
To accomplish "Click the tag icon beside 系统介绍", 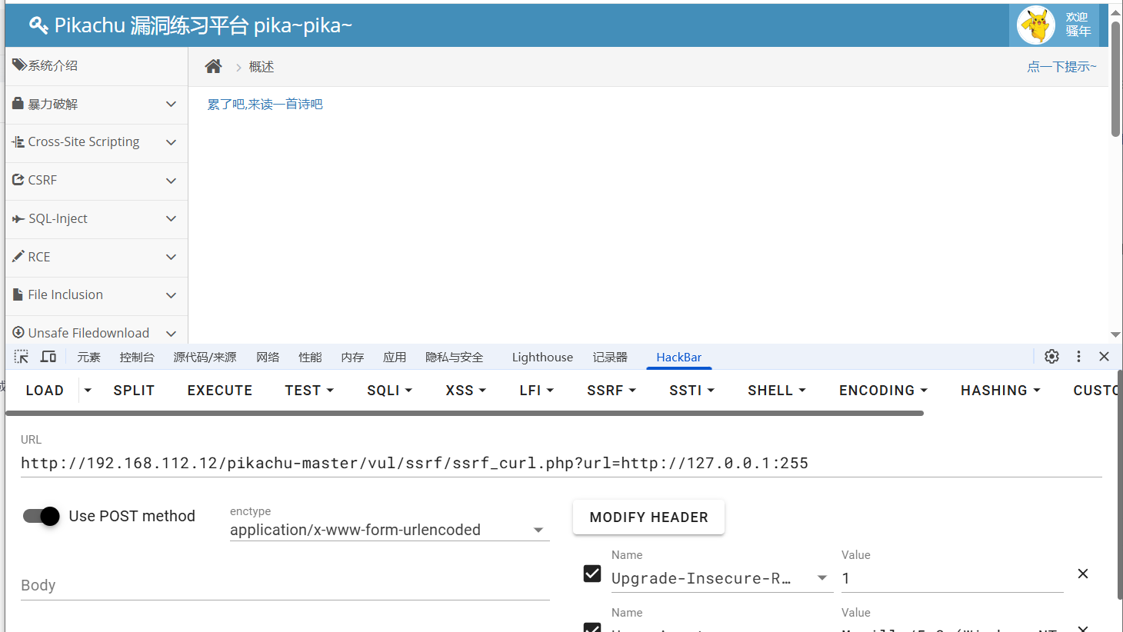I will [x=19, y=65].
